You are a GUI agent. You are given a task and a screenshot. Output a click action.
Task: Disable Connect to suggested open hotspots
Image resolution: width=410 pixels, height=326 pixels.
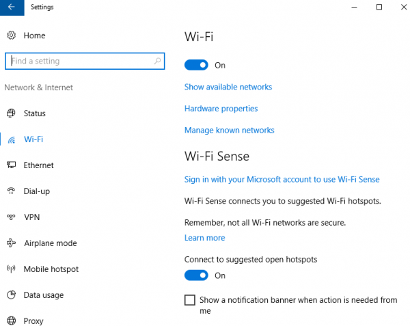196,275
